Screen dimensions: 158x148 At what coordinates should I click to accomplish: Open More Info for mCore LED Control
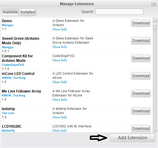pyautogui.click(x=60, y=82)
